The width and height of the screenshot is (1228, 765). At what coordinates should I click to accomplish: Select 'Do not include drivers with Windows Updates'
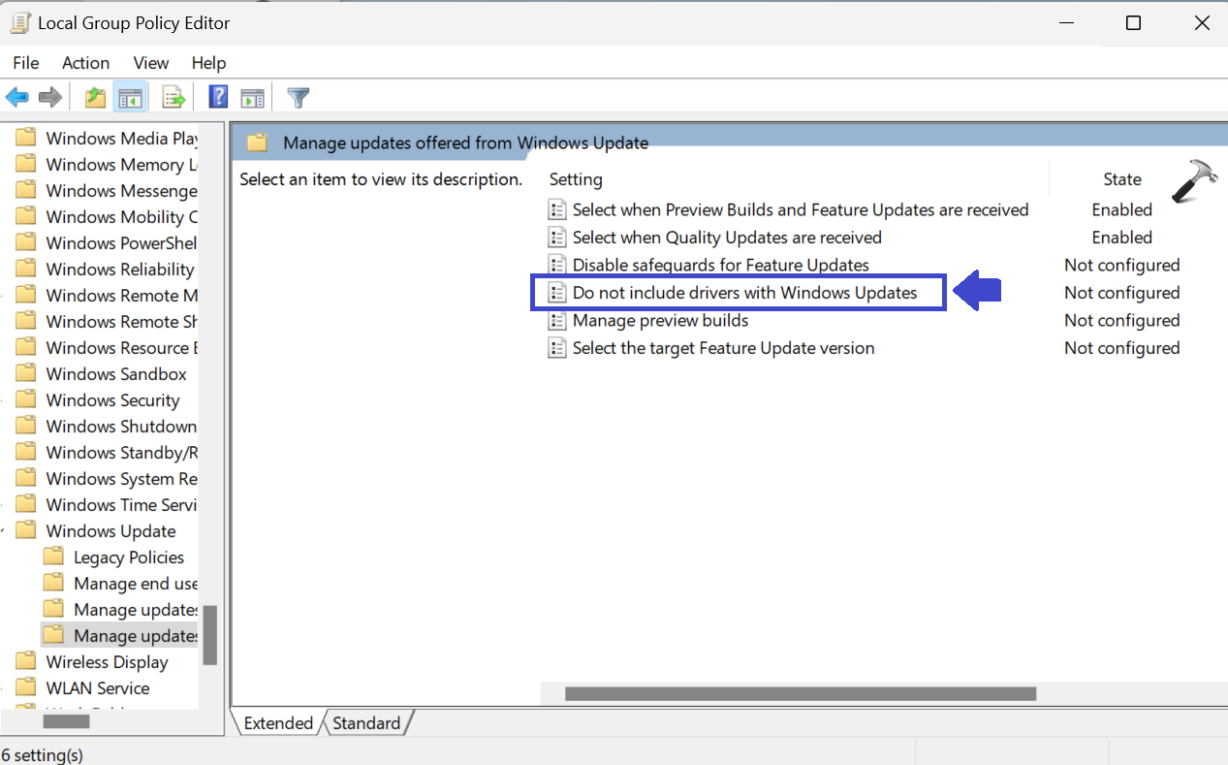coord(744,293)
